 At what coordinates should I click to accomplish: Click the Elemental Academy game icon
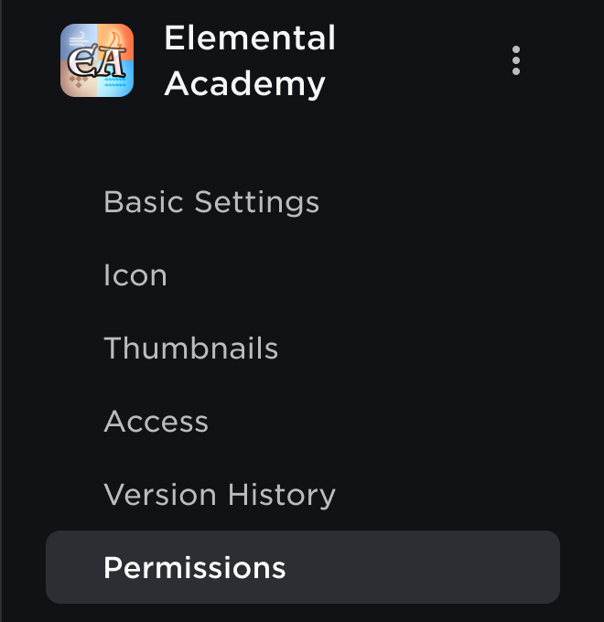point(97,60)
